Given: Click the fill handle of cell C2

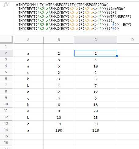Looking at the screenshot, I should coord(117,56).
